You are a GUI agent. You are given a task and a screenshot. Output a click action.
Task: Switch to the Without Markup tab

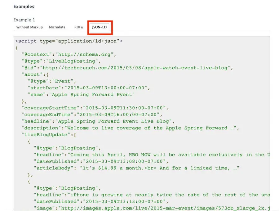click(29, 27)
